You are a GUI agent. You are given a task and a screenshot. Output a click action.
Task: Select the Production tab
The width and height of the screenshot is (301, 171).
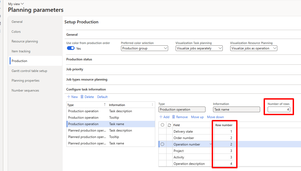[x=36, y=61]
